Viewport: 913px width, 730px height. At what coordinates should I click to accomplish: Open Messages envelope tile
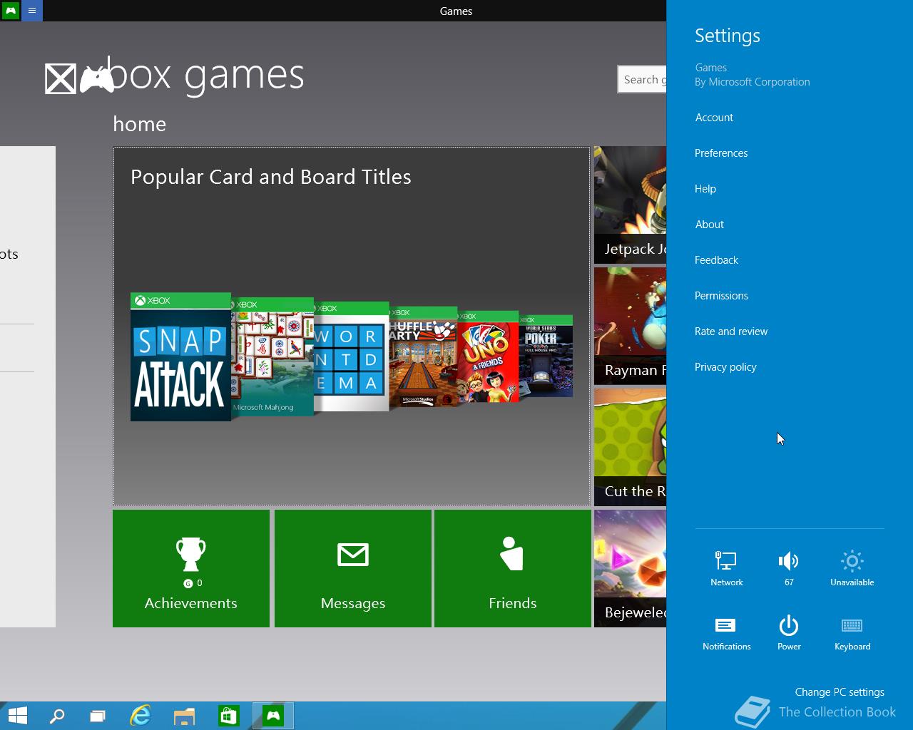pyautogui.click(x=353, y=568)
